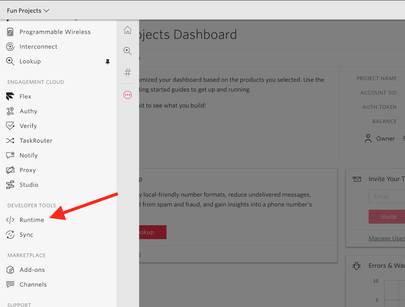
Task: Click the Programmable Wireless SIM icon
Action: [10, 32]
